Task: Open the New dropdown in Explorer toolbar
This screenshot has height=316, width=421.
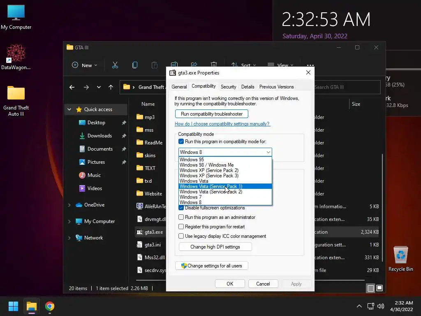Action: point(85,65)
